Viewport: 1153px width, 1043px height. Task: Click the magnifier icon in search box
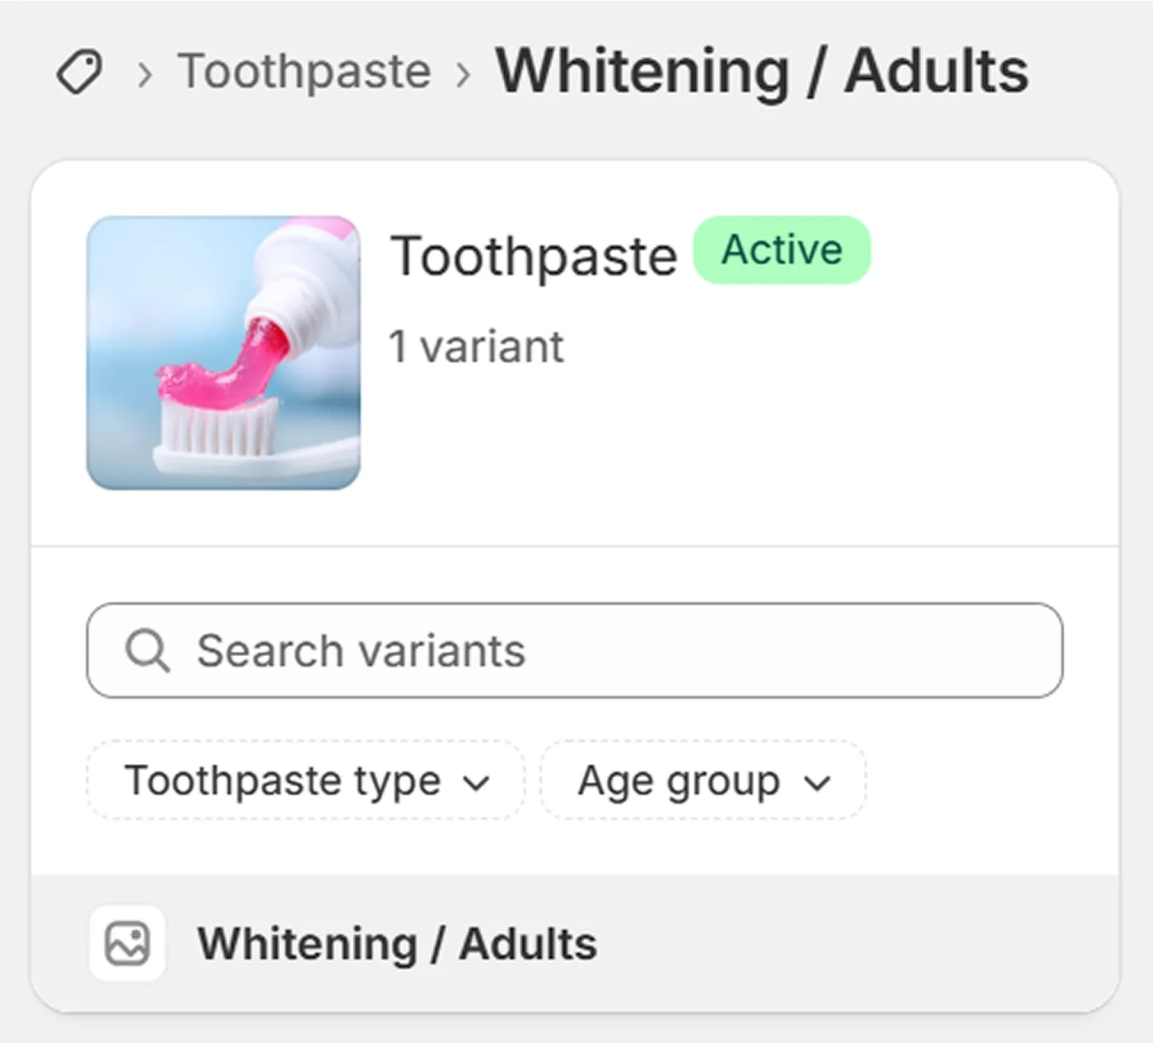pyautogui.click(x=147, y=651)
